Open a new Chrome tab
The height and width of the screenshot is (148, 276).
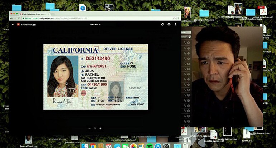coord(53,14)
